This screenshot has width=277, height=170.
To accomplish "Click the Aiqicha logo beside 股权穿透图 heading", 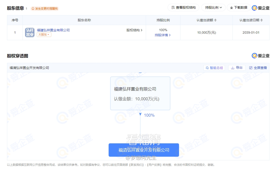I will 261,56.
